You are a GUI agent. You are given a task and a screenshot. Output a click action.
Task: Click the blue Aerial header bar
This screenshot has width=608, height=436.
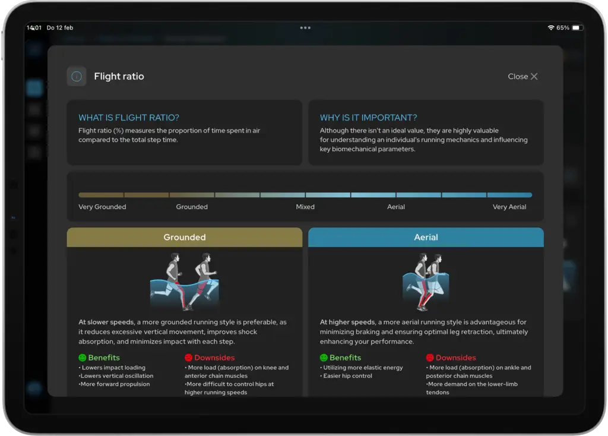pos(426,237)
